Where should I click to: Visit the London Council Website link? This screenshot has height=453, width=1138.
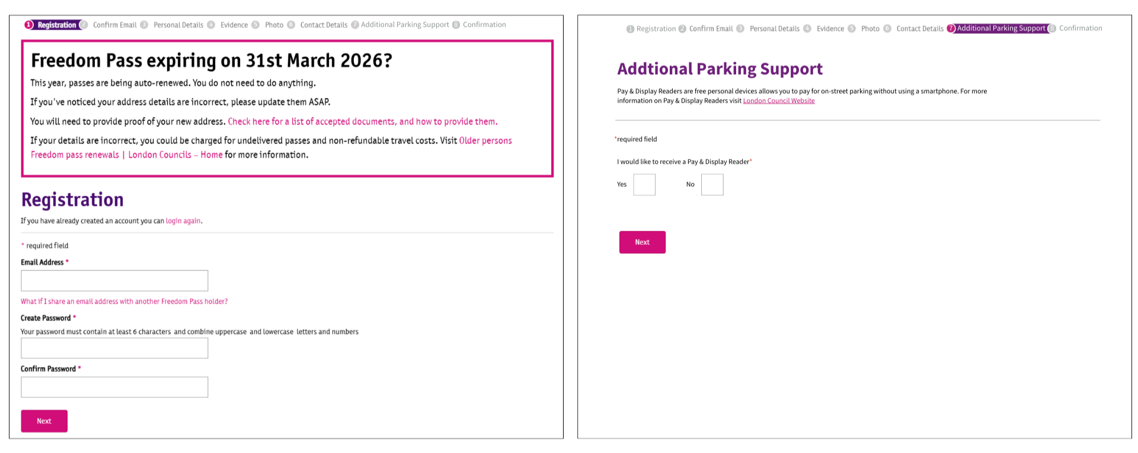click(x=779, y=101)
